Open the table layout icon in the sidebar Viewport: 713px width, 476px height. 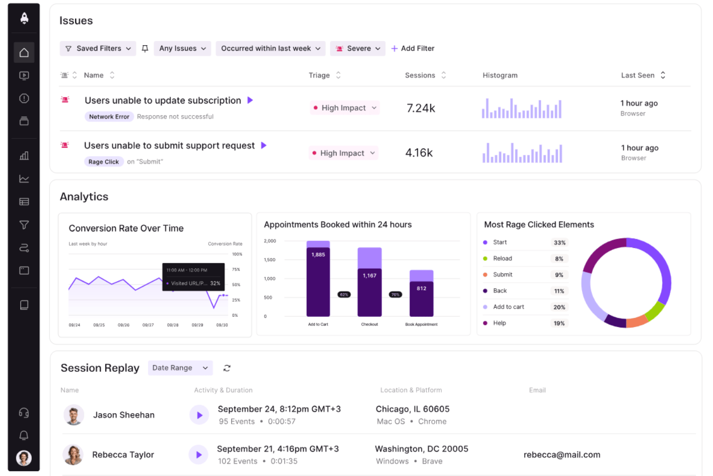[x=24, y=202]
